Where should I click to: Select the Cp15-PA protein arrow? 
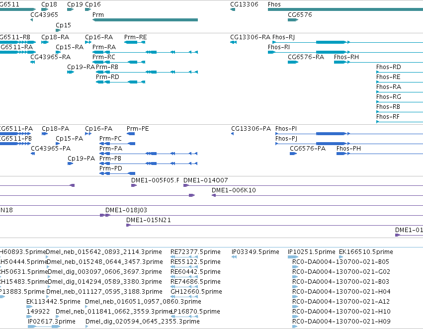click(x=58, y=144)
